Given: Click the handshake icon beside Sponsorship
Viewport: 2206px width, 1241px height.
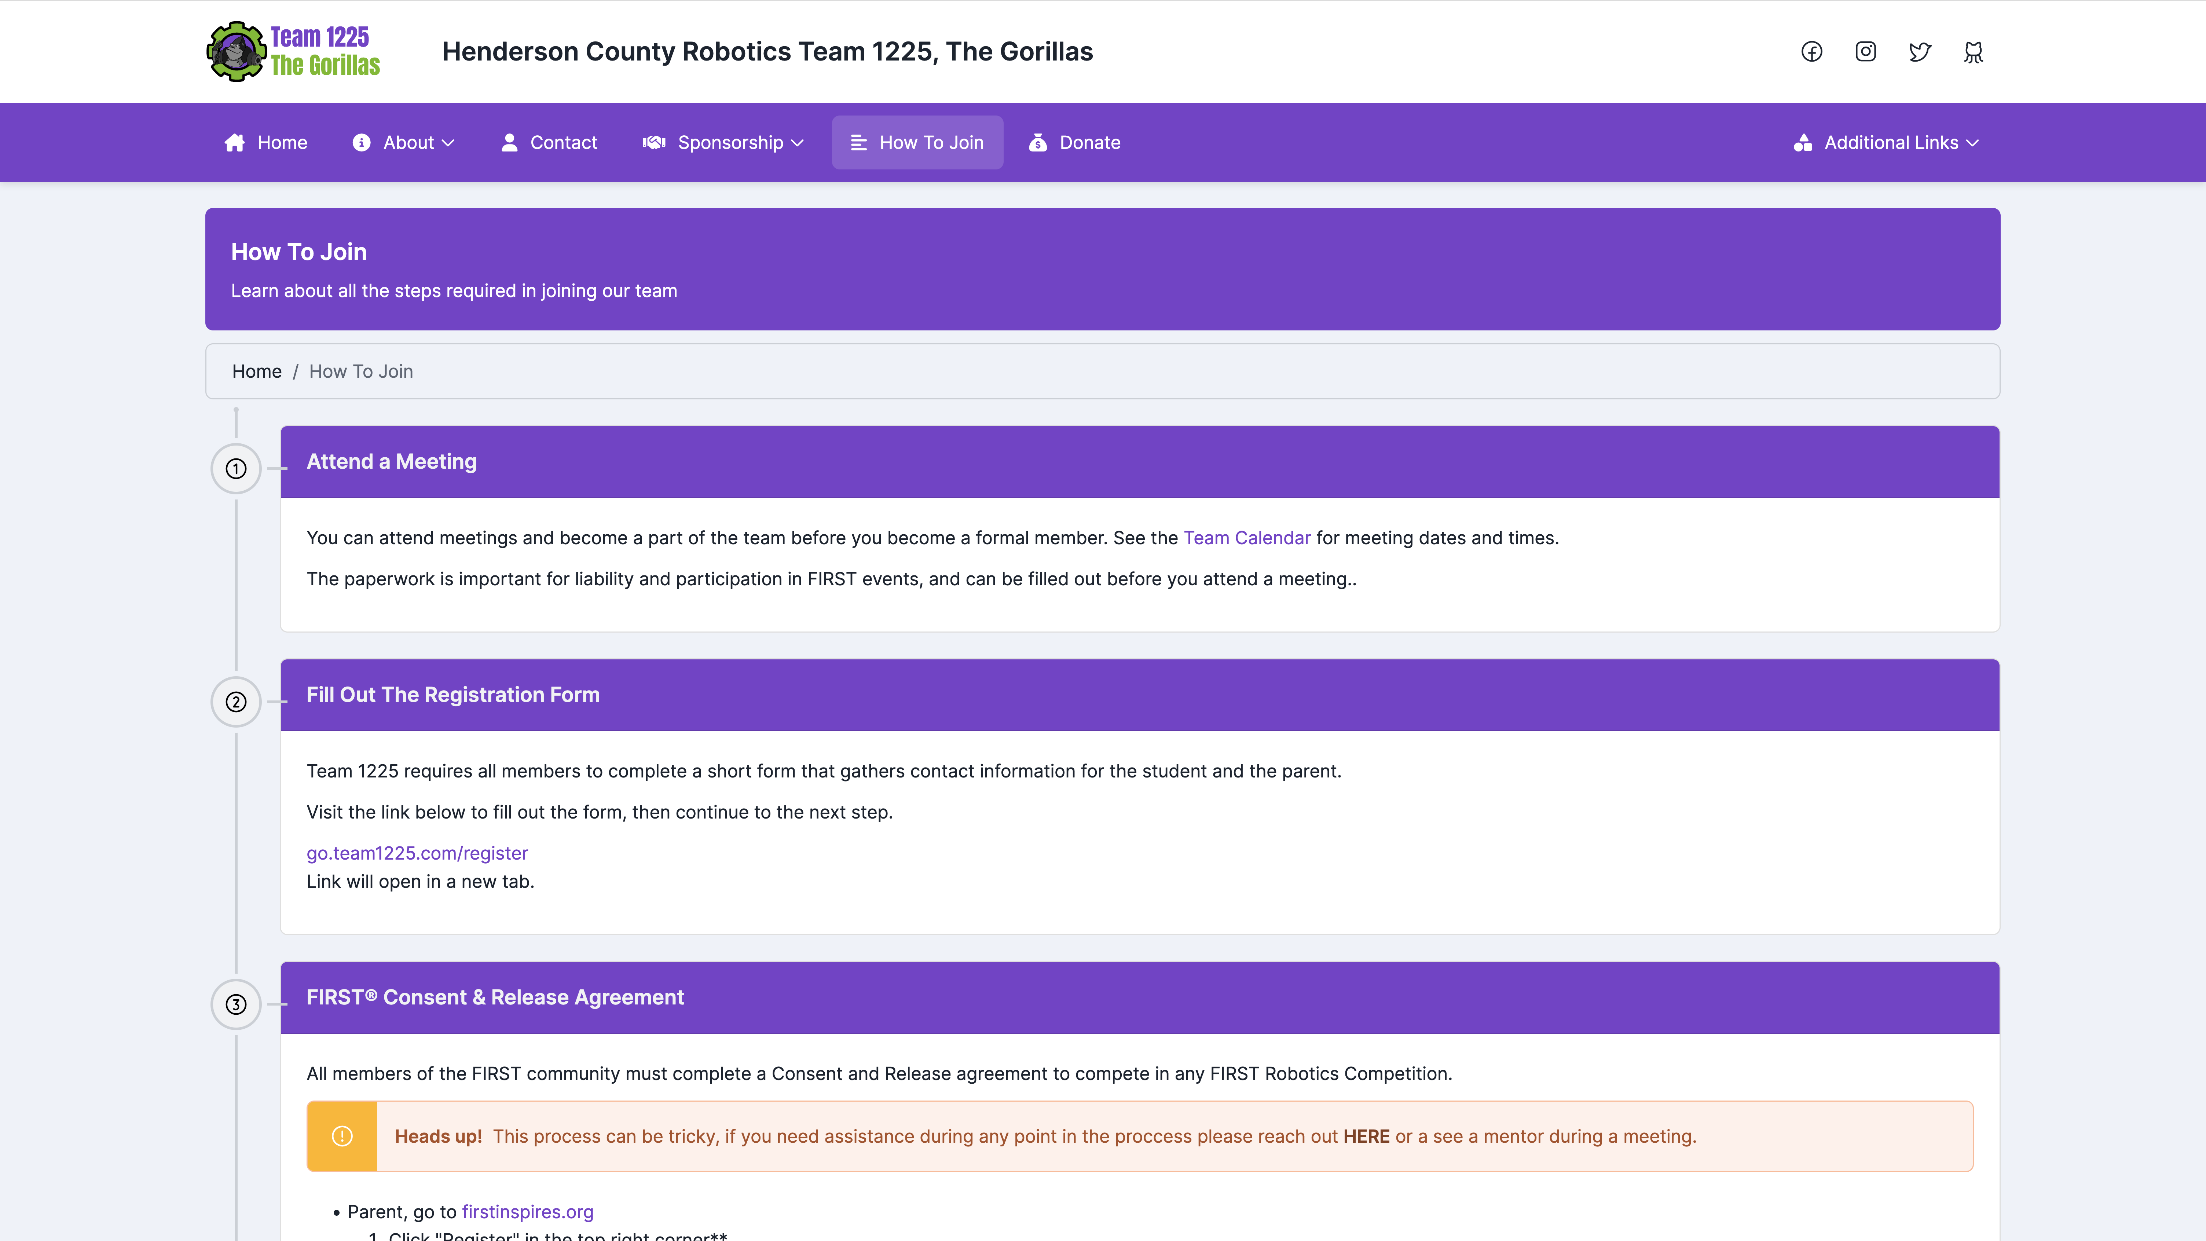Looking at the screenshot, I should pyautogui.click(x=654, y=142).
